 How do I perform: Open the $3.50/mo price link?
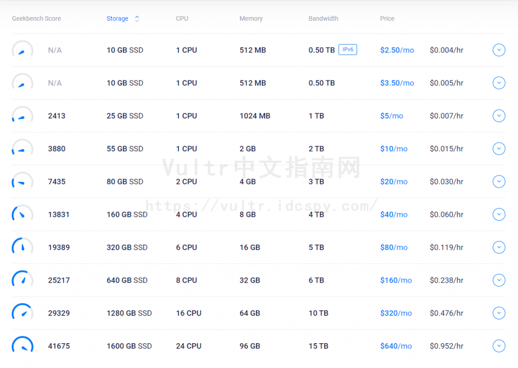[x=397, y=83]
